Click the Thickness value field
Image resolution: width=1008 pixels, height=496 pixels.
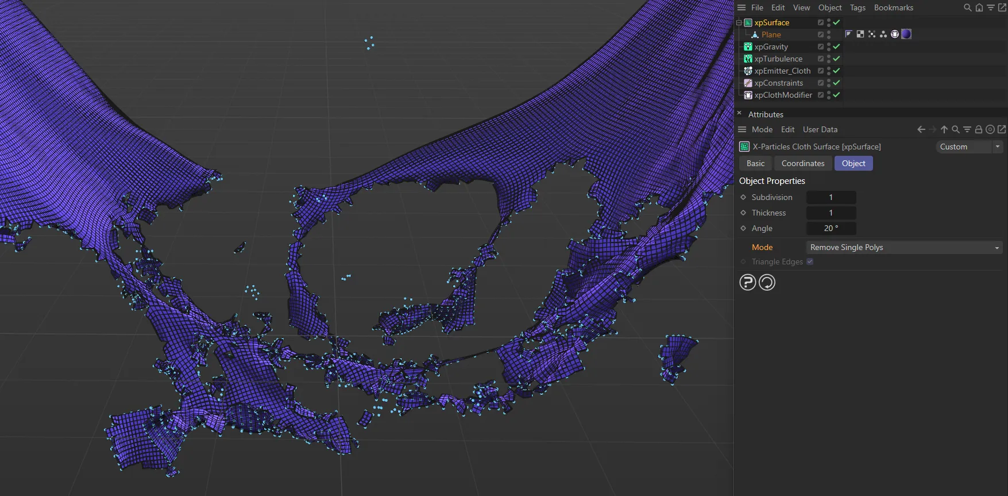831,213
